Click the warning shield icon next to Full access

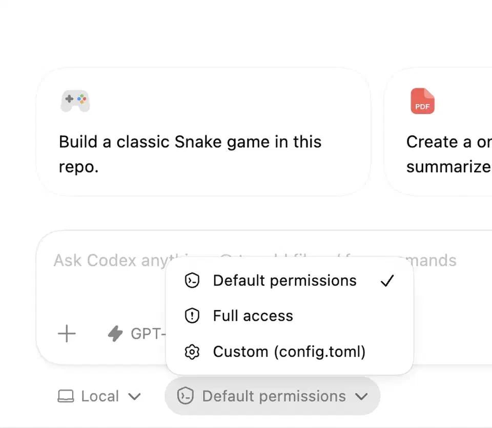click(x=192, y=316)
